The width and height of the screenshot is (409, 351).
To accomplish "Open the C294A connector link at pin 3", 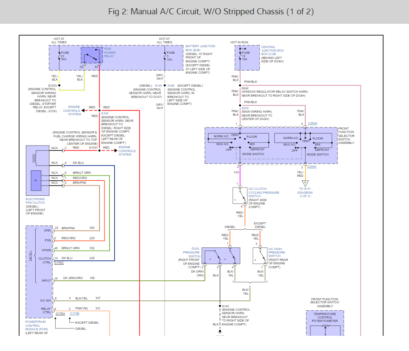I will [312, 167].
